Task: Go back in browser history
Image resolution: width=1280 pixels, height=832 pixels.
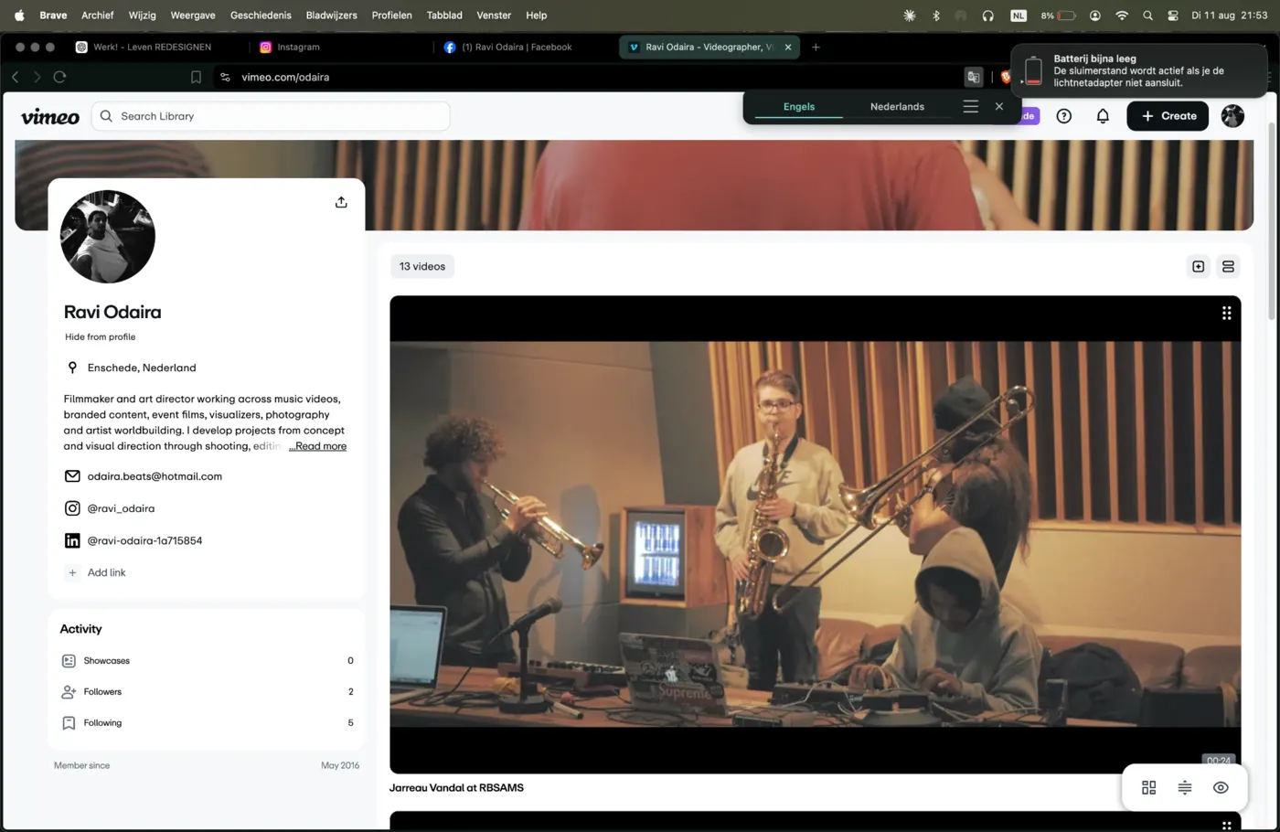Action: click(x=15, y=77)
